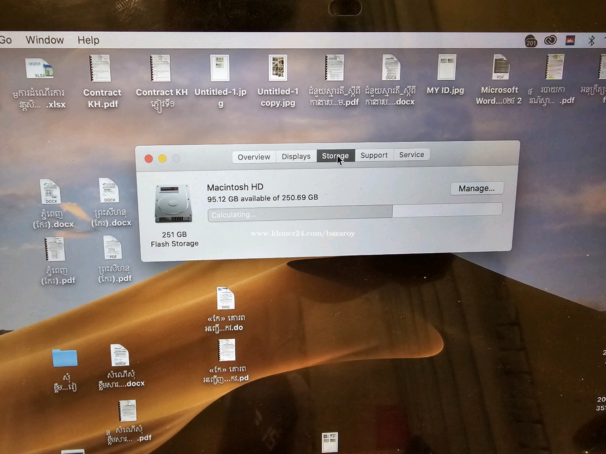This screenshot has width=606, height=454.
Task: Click the storage usage progress bar
Action: [x=355, y=212]
